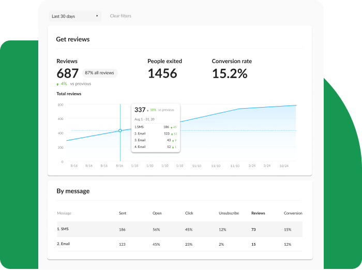Viewport: 362px width, 270px height.
Task: Click the Conversion rate 15.2% metric
Action: point(230,73)
